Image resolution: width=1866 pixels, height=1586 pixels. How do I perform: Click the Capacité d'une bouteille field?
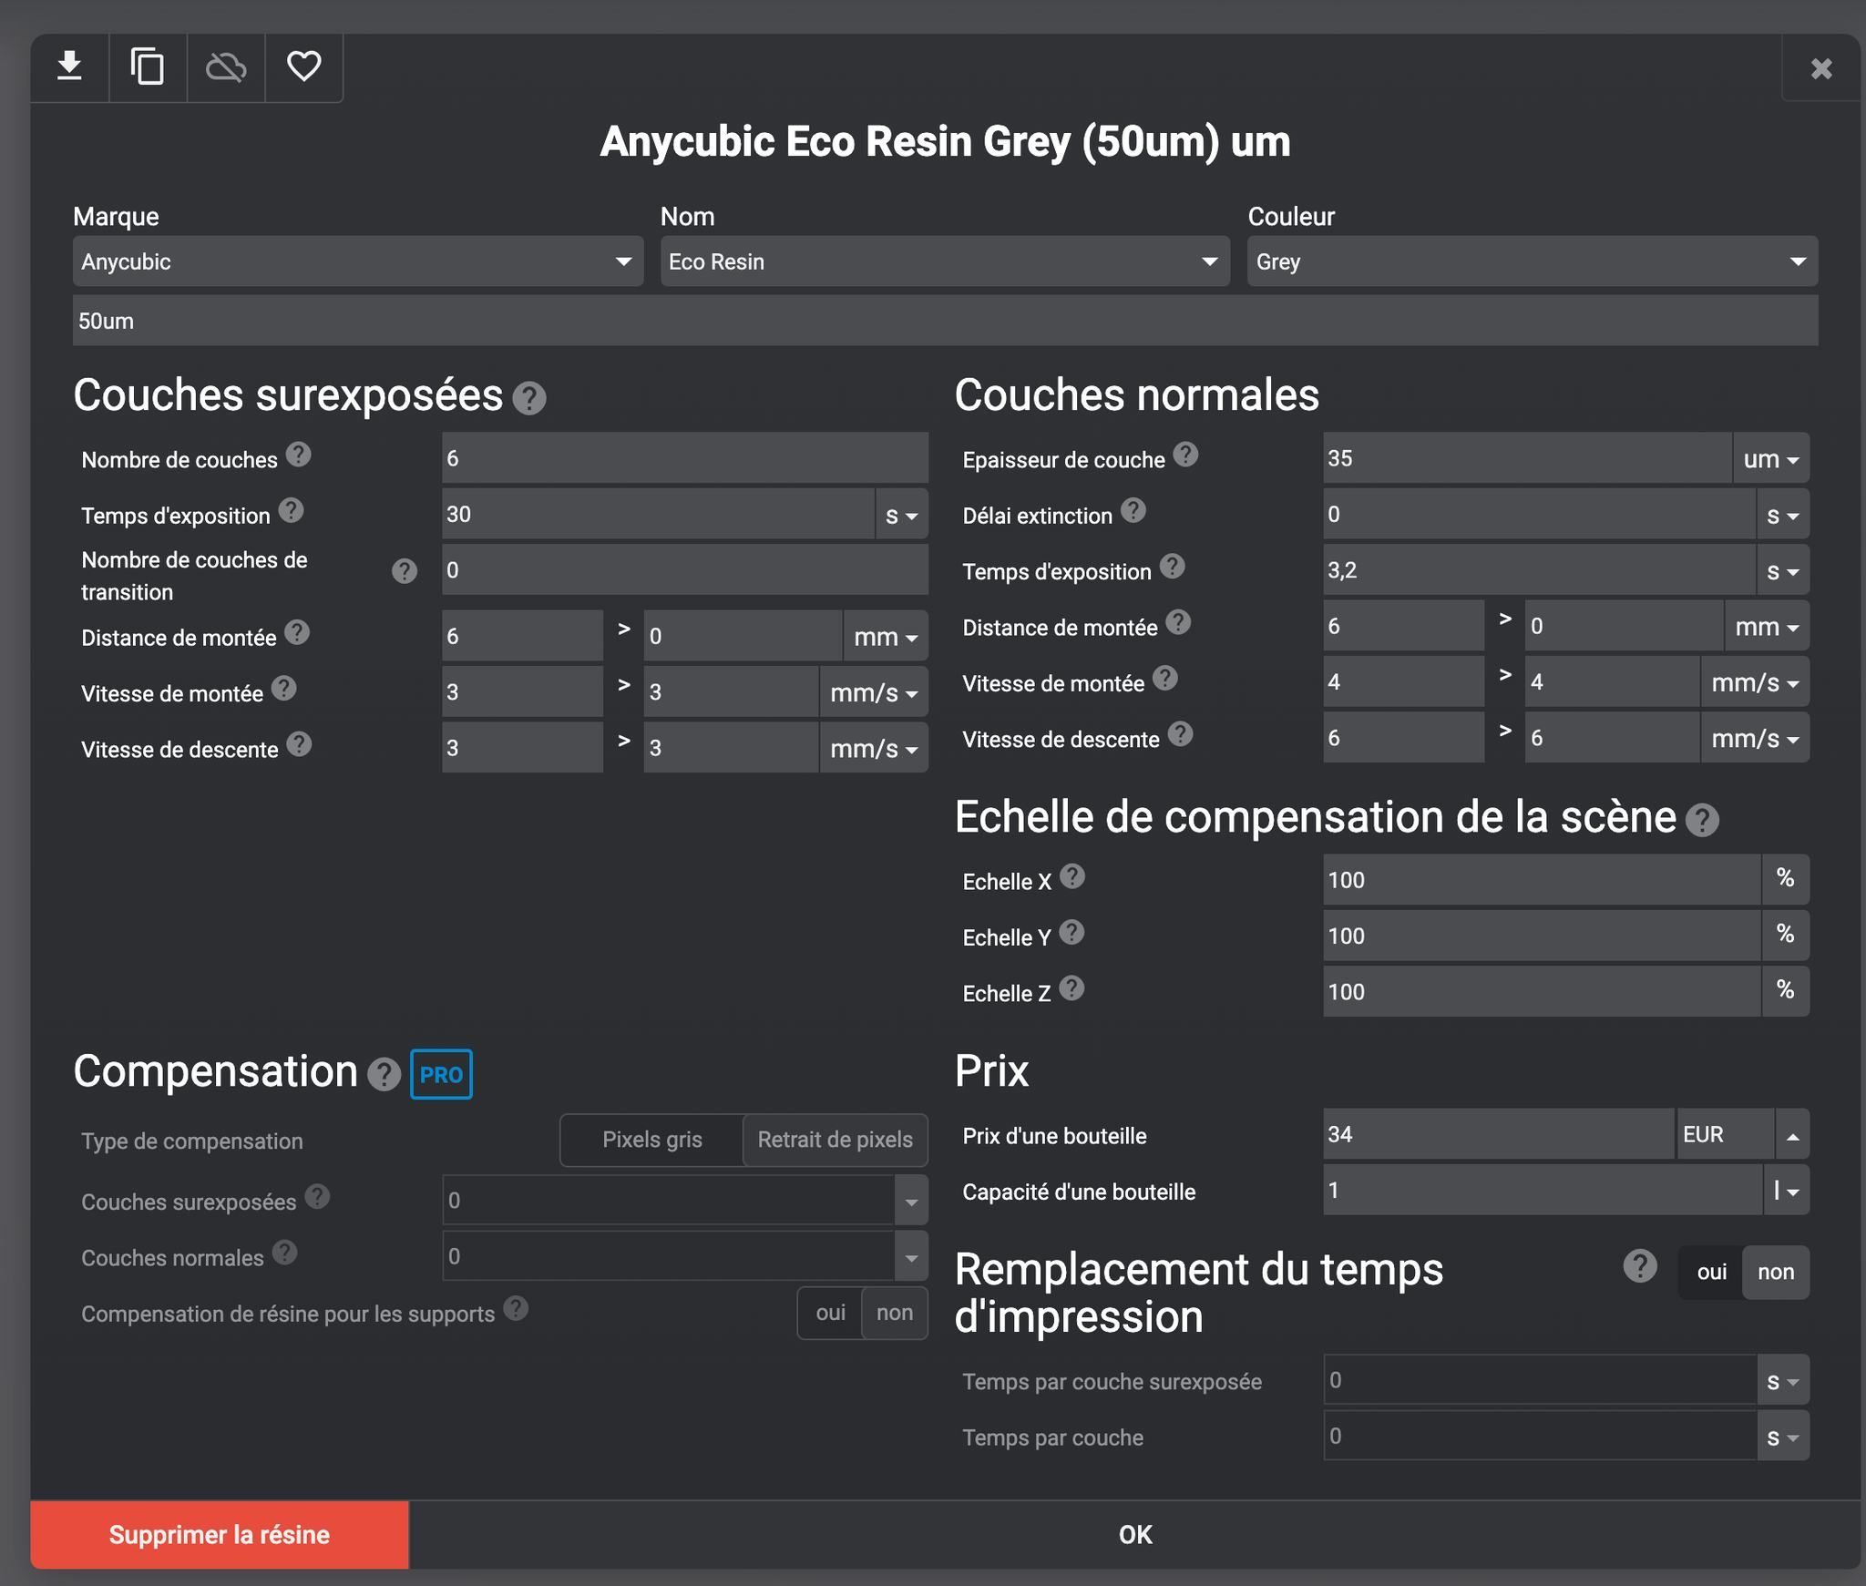point(1543,1190)
